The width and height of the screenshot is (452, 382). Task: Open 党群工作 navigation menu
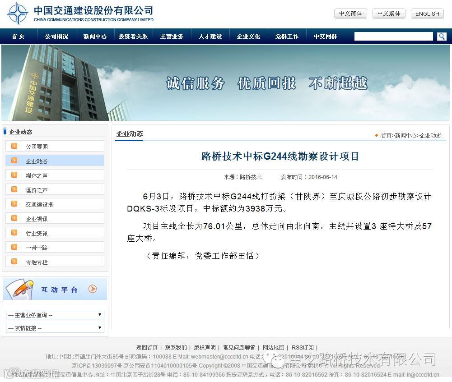(287, 36)
